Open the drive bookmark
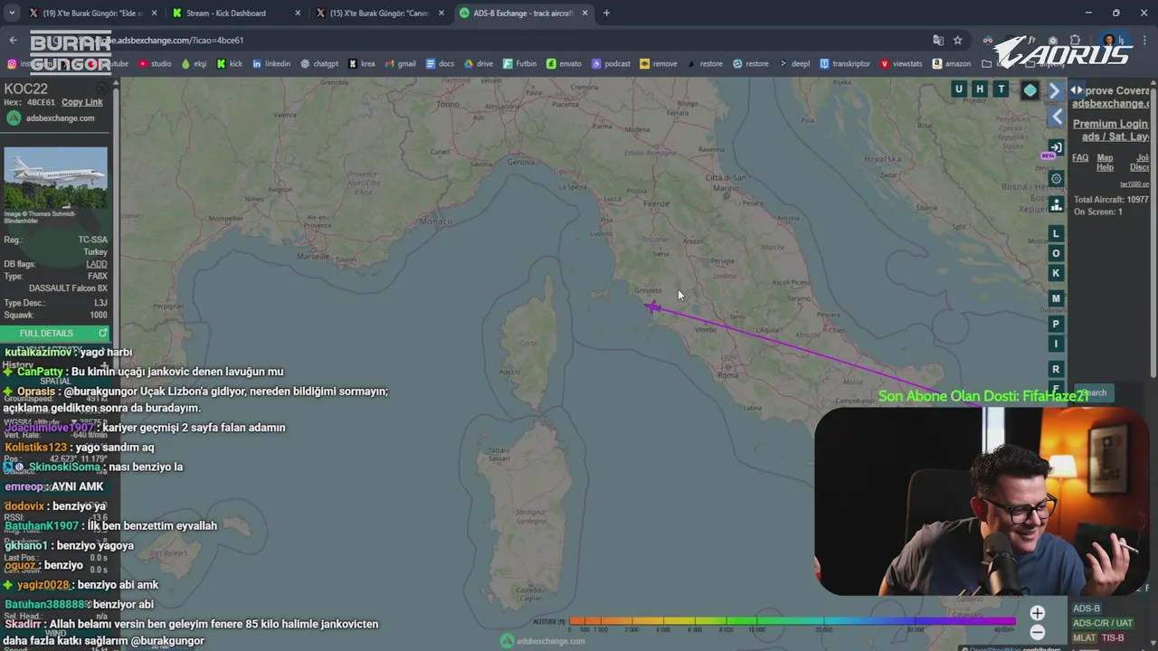The width and height of the screenshot is (1158, 651). tap(479, 63)
